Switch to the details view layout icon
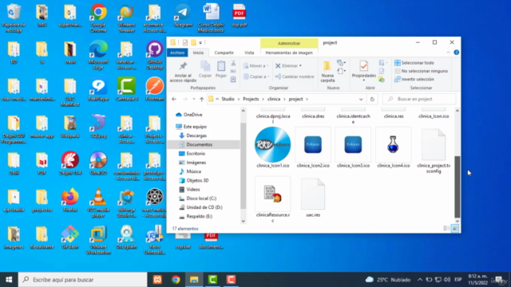The height and width of the screenshot is (287, 511). [446, 229]
